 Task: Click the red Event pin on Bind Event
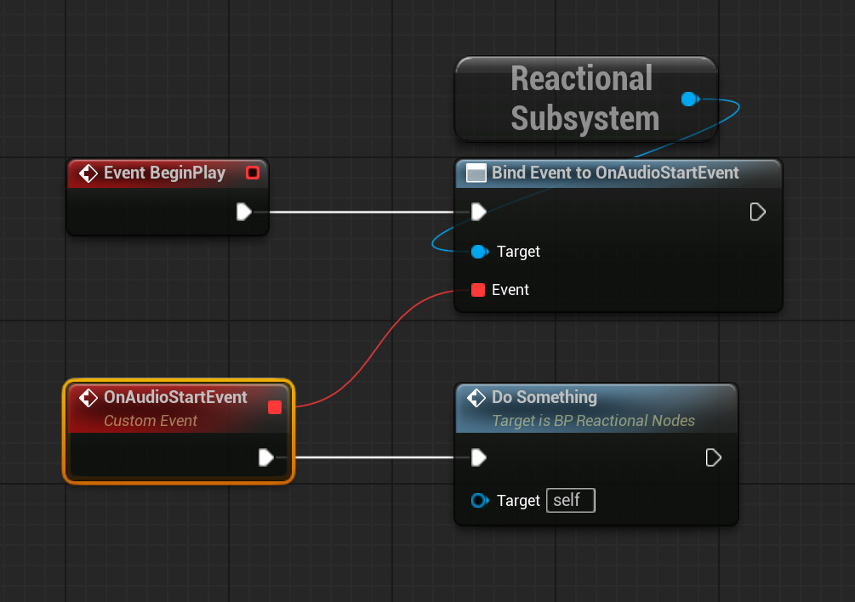tap(477, 290)
